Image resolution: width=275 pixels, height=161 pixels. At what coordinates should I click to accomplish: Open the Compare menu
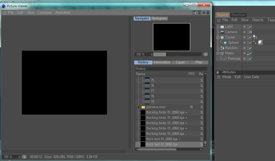[45, 13]
